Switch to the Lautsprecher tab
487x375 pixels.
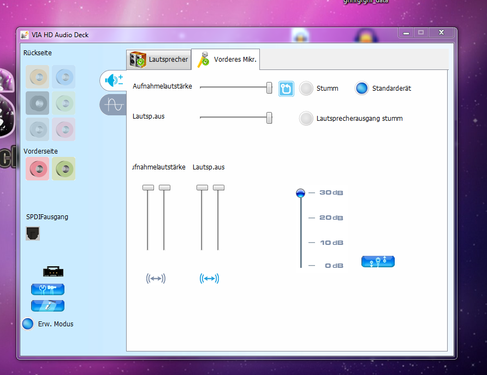pyautogui.click(x=159, y=60)
